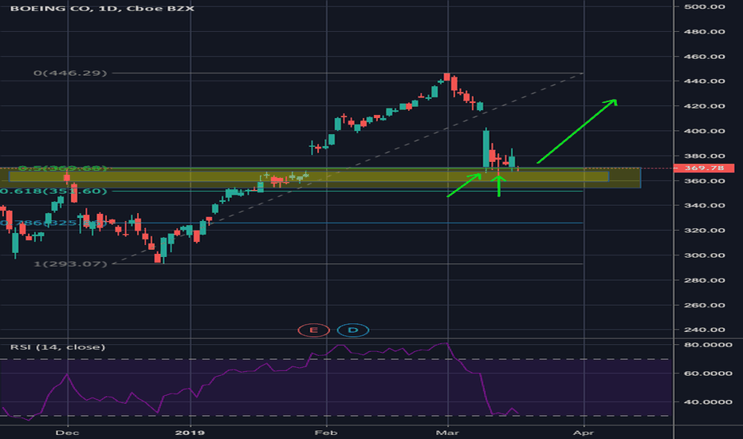The width and height of the screenshot is (743, 439).
Task: Click the 500.00 price axis label
Action: (704, 6)
